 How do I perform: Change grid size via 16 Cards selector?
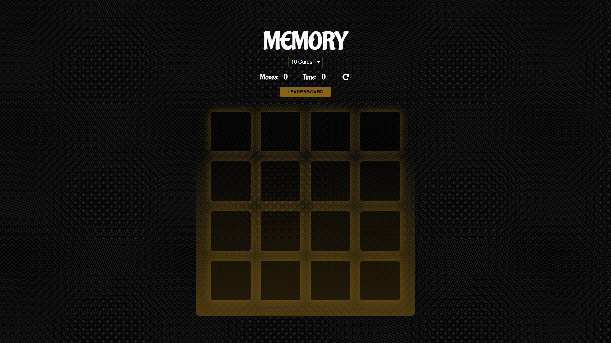[305, 62]
